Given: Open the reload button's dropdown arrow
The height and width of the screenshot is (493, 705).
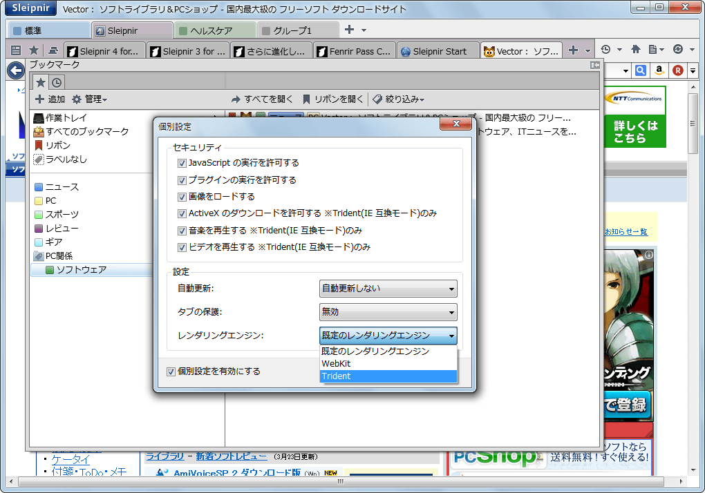Looking at the screenshot, I should (x=692, y=50).
